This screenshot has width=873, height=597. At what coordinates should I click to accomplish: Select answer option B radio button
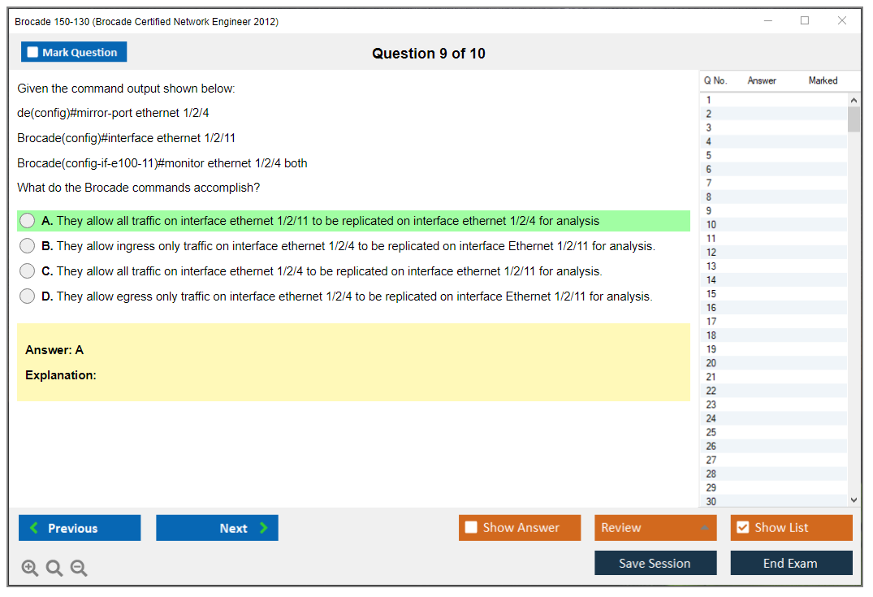[28, 246]
